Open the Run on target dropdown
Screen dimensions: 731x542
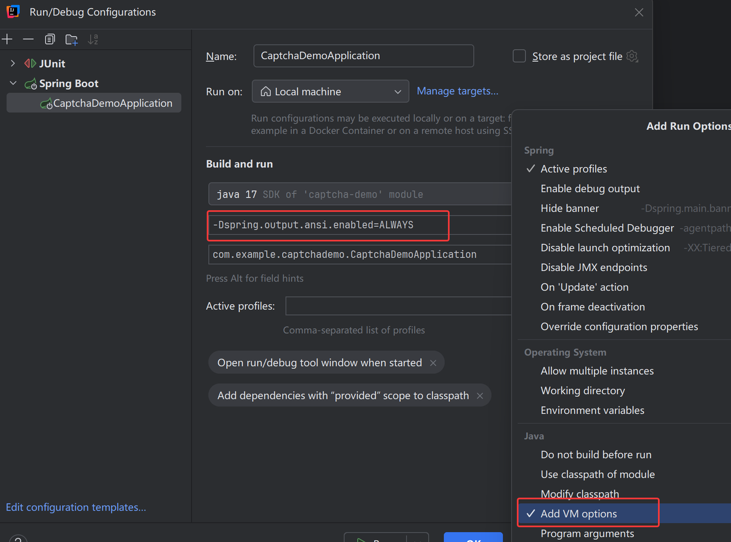(x=331, y=91)
